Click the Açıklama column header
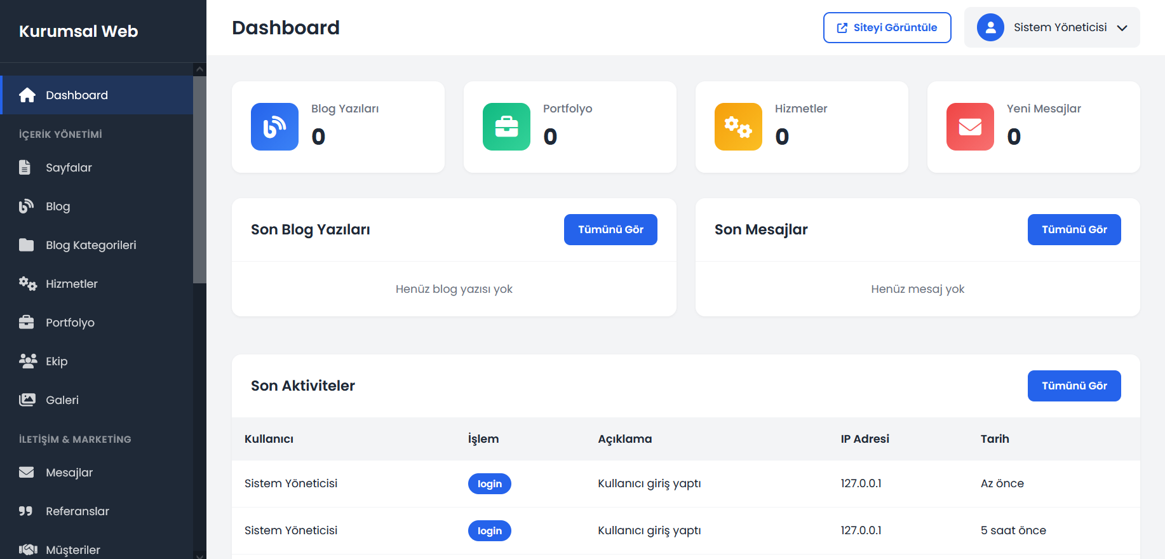The width and height of the screenshot is (1165, 559). coord(625,439)
